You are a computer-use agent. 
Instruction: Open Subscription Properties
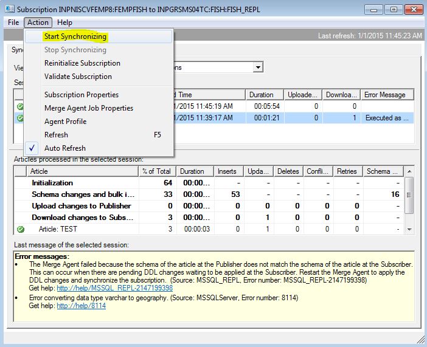coord(99,95)
